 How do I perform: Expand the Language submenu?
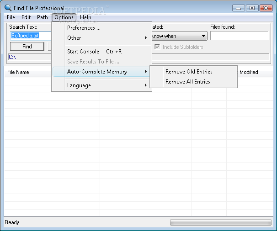[102, 85]
